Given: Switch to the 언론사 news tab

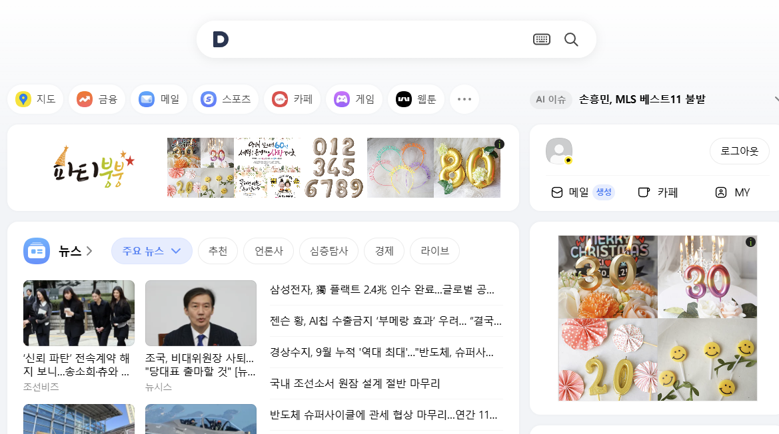Looking at the screenshot, I should 269,251.
